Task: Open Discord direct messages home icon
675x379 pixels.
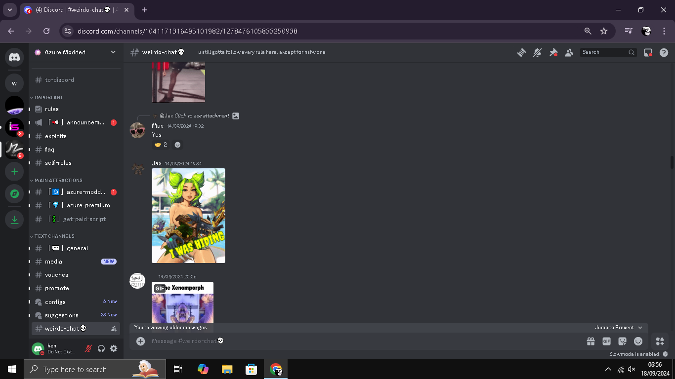Action: (14, 58)
